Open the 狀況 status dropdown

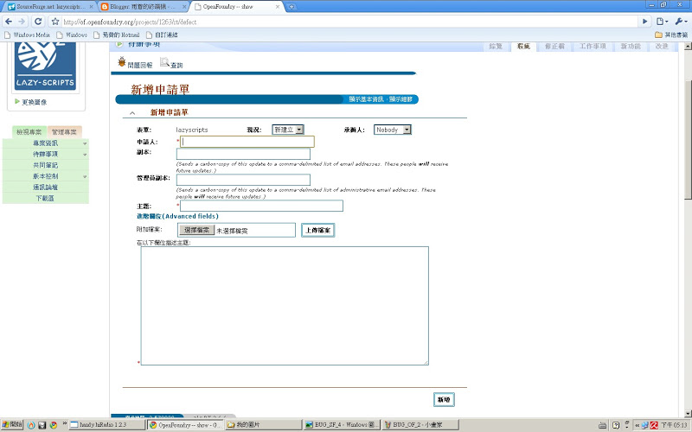pos(288,130)
